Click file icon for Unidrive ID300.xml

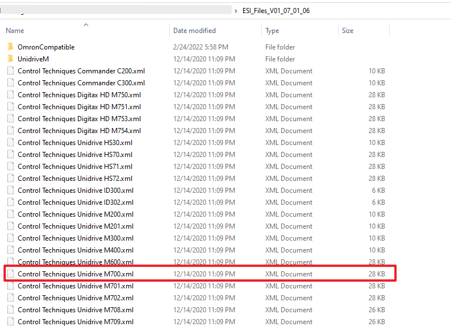[x=10, y=191]
